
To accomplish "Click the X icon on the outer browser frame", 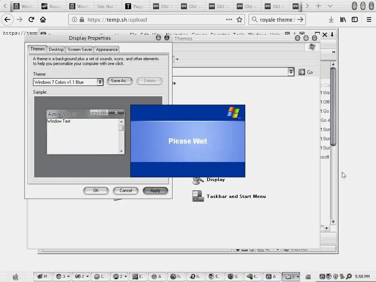I will point(325,35).
